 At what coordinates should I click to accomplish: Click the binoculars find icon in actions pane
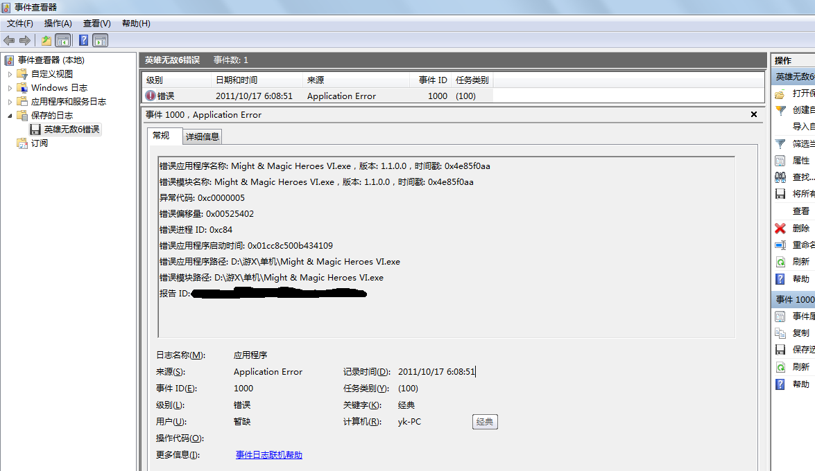pos(780,177)
